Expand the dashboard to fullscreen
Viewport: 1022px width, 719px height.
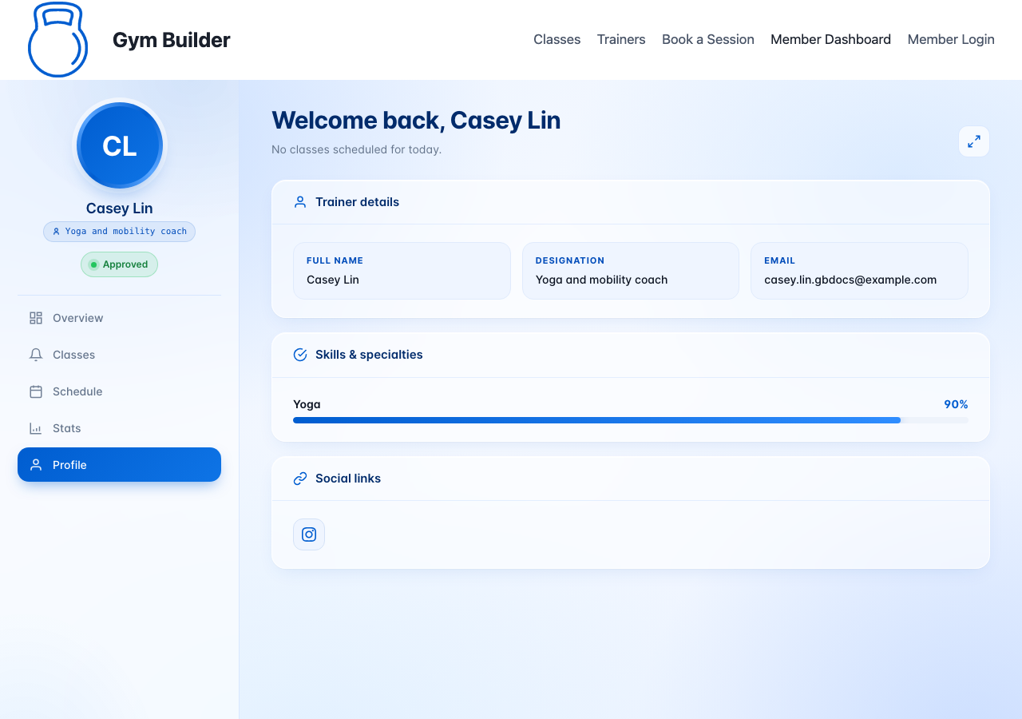pyautogui.click(x=974, y=141)
